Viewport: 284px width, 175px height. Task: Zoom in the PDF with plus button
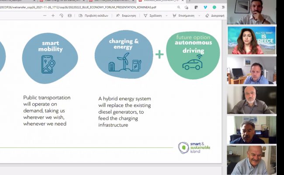(x=53, y=16)
